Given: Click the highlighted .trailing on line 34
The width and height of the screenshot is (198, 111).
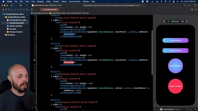Looking at the screenshot, I should [69, 62].
